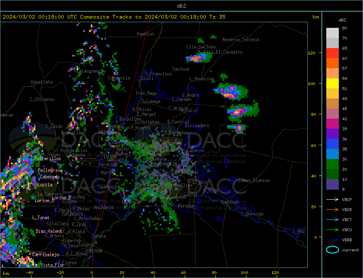Click the 'Divisadero' map label
Image resolution: width=363 pixels, height=278 pixels.
pyautogui.click(x=197, y=125)
